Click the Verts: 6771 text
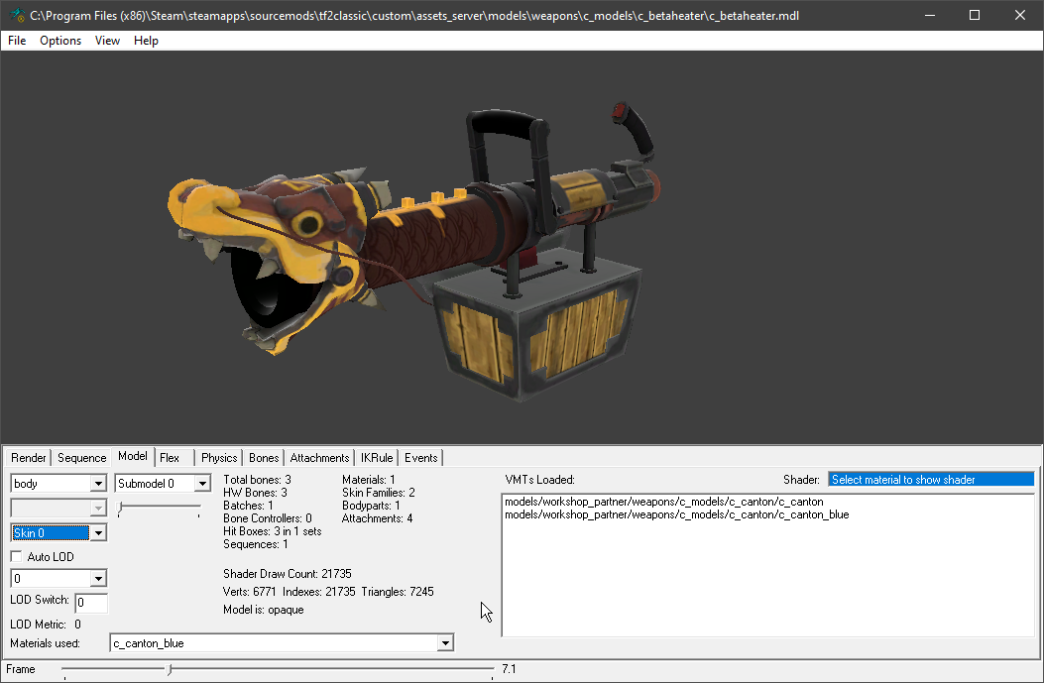The height and width of the screenshot is (683, 1044). [249, 592]
